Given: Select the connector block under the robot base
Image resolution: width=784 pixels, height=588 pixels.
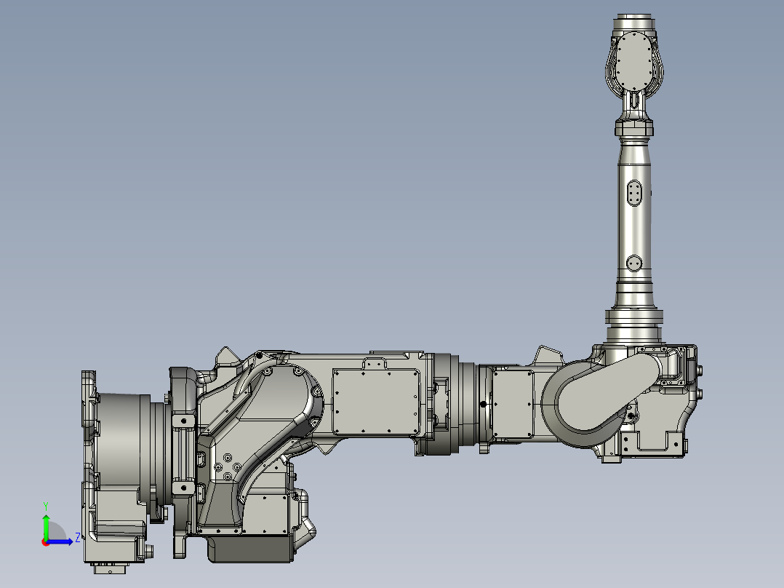Looking at the screenshot, I should [109, 568].
